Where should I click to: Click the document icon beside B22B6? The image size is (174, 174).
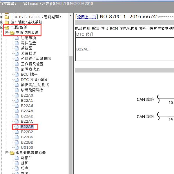17,137
